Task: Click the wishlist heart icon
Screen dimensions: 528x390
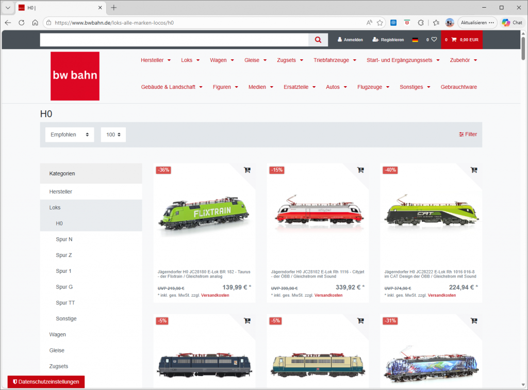Action: pos(434,40)
